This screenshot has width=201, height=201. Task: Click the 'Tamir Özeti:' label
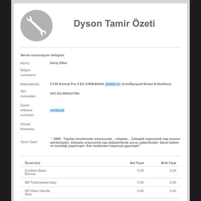point(29,142)
